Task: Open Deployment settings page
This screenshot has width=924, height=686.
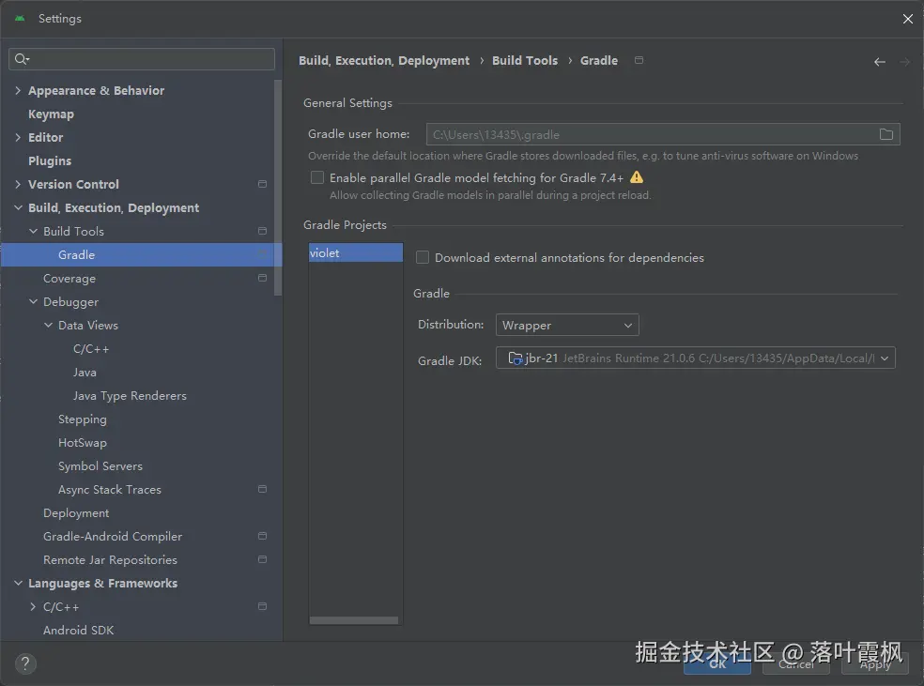Action: 76,513
